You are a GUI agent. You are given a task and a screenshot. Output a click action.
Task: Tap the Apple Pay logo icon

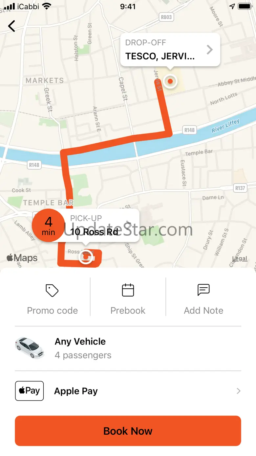(29, 391)
